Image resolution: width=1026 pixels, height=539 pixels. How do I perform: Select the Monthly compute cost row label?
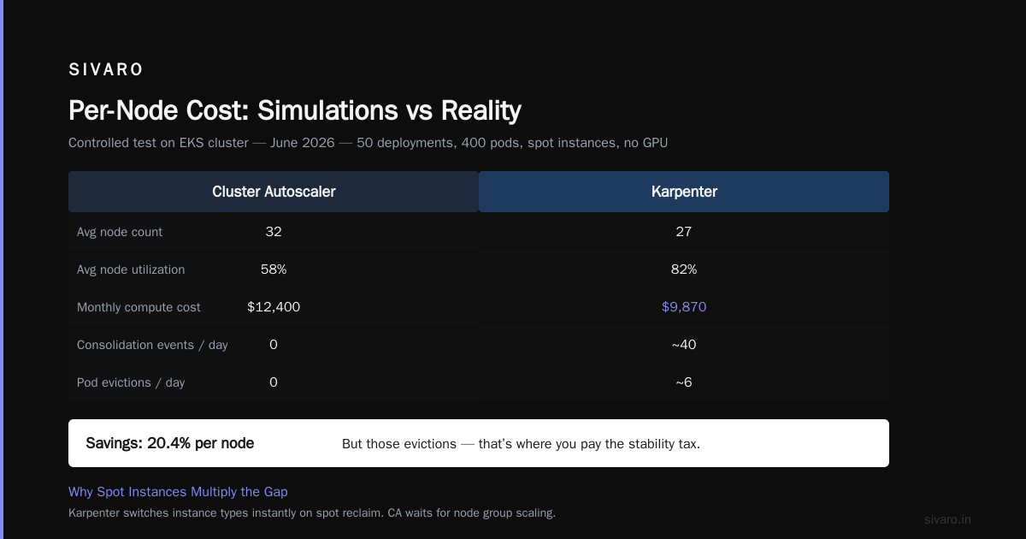[x=139, y=307]
